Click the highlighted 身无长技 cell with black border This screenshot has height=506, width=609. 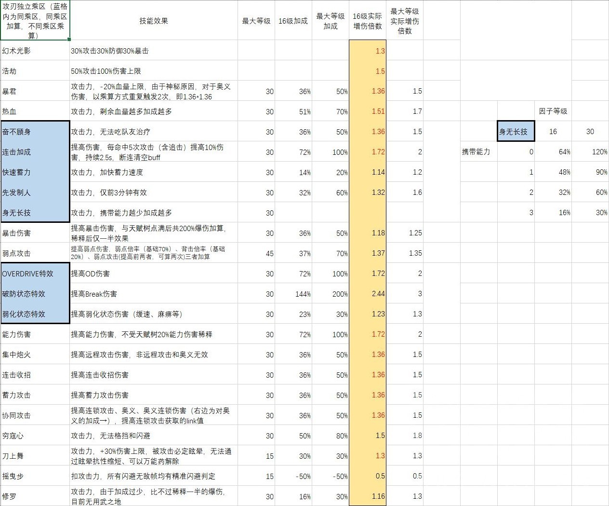click(x=516, y=131)
